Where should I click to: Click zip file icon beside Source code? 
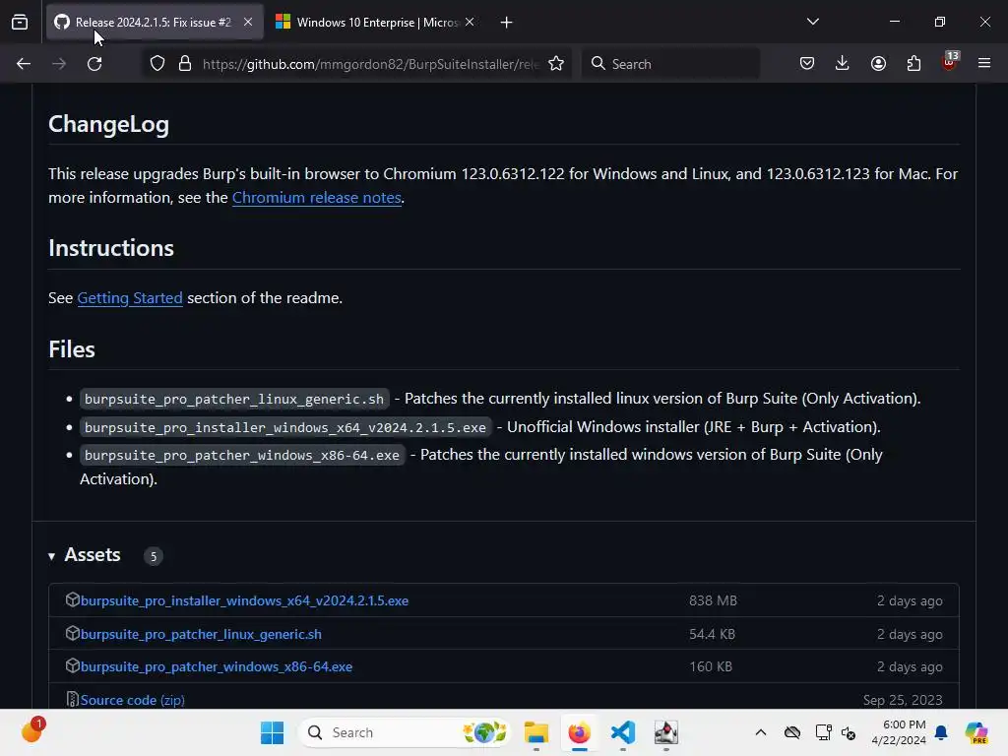click(x=72, y=700)
